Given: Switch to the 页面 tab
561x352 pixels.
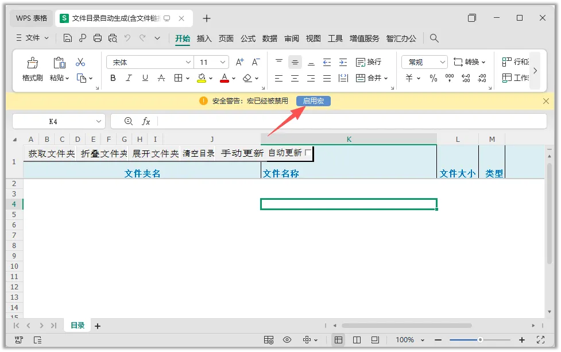Looking at the screenshot, I should pyautogui.click(x=226, y=38).
